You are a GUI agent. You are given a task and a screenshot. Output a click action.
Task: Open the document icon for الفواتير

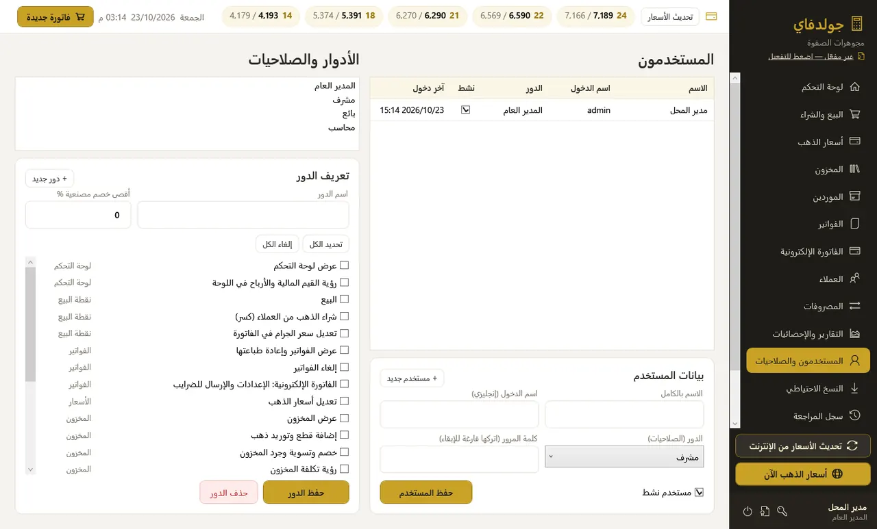[x=854, y=224]
